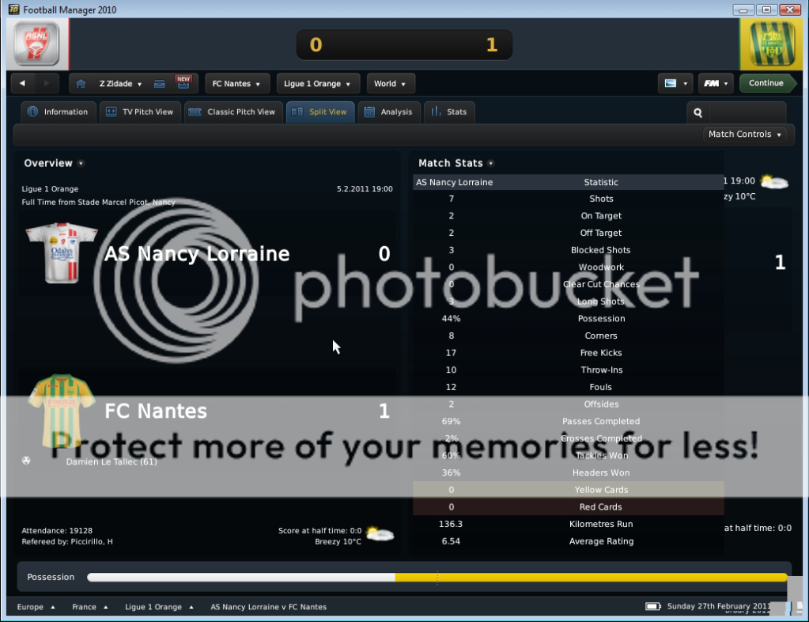This screenshot has height=622, width=809.
Task: Open the Analysis tab
Action: pos(388,112)
